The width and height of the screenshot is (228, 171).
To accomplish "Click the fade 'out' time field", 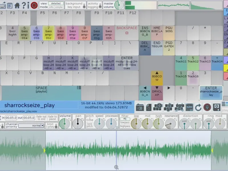I will 29,118.
